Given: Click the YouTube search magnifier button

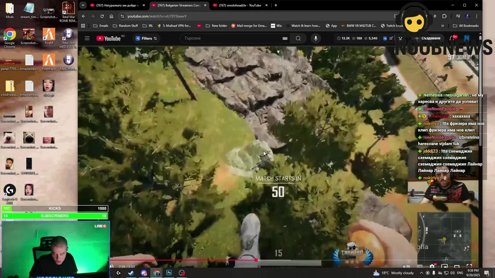Looking at the screenshot, I should 298,38.
